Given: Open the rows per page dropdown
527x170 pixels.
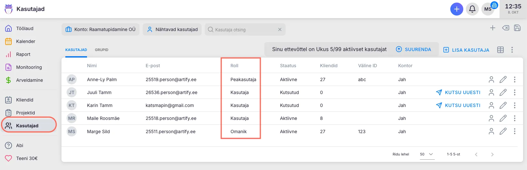Looking at the screenshot, I should pyautogui.click(x=427, y=154).
